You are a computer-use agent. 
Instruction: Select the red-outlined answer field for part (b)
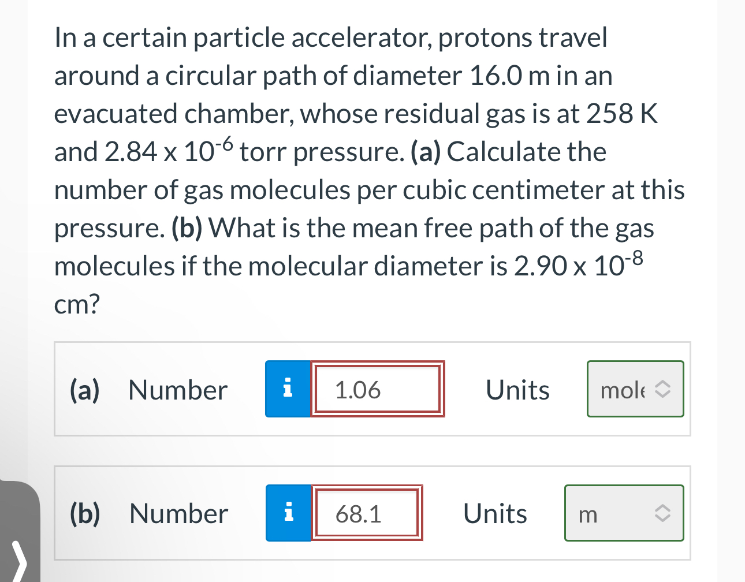367,513
